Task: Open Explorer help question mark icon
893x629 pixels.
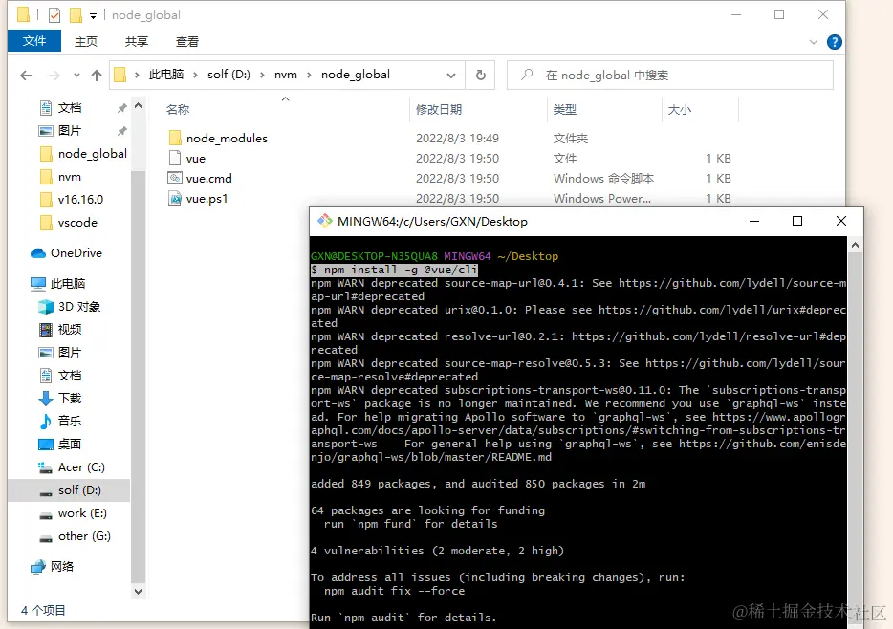Action: pyautogui.click(x=835, y=42)
